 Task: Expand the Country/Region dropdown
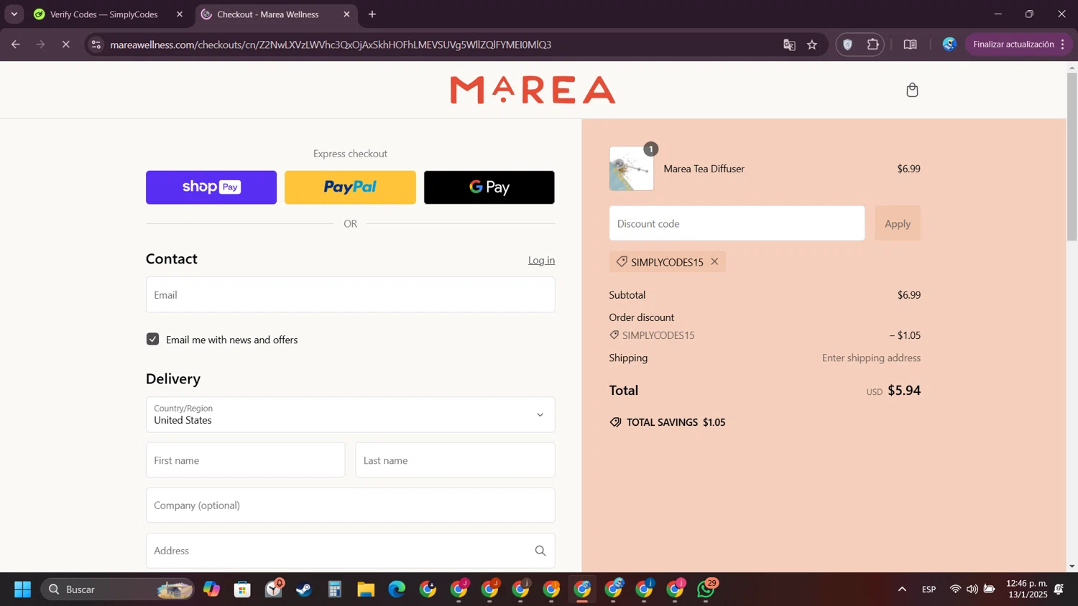[351, 414]
